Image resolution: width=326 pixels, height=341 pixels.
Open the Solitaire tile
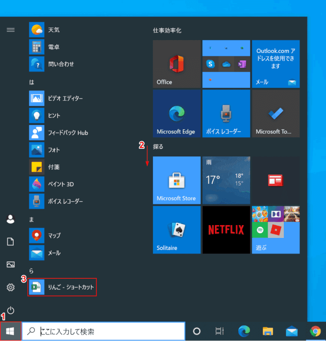tap(177, 230)
